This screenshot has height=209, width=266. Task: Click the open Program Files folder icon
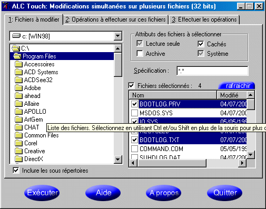[x=17, y=56]
